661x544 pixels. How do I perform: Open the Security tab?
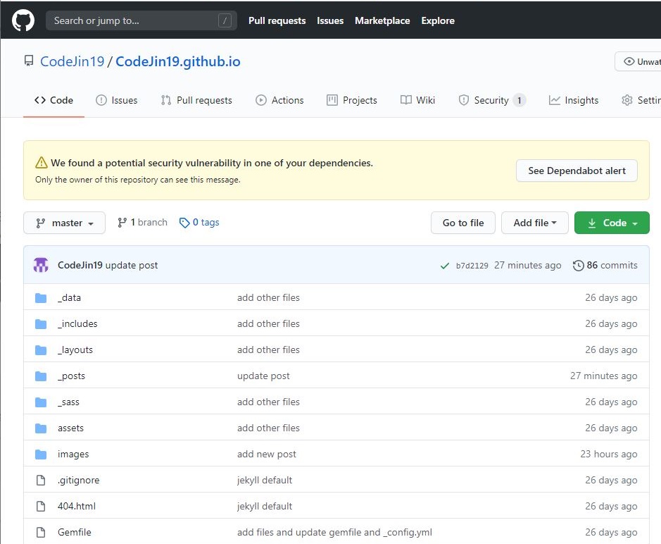tap(492, 100)
